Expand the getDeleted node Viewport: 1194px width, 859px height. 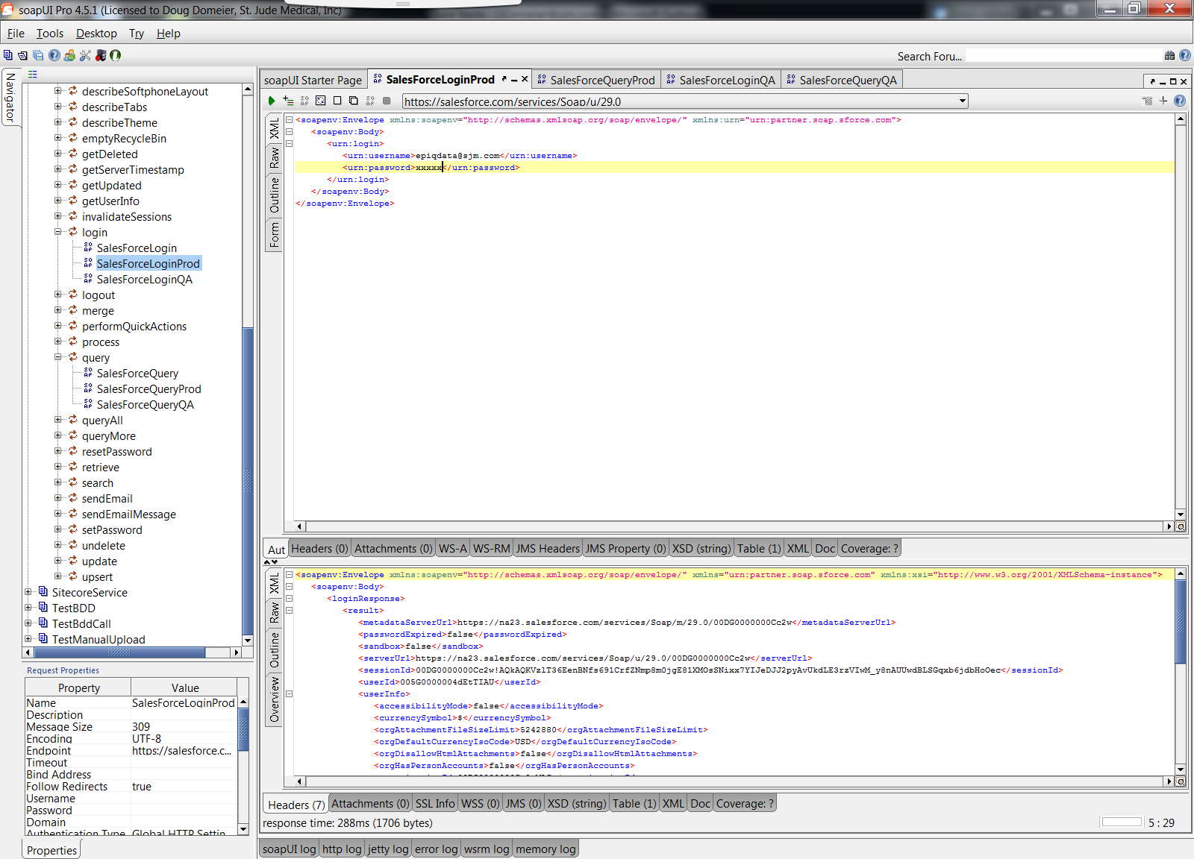tap(58, 154)
